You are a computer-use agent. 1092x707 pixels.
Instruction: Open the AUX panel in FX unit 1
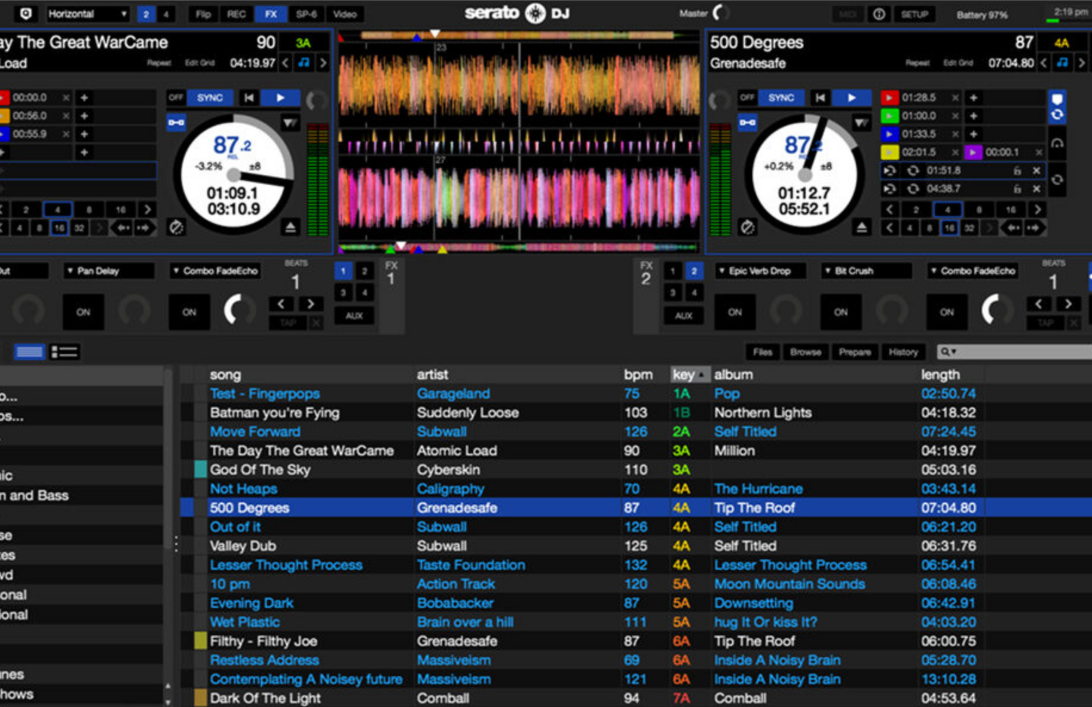coord(354,316)
